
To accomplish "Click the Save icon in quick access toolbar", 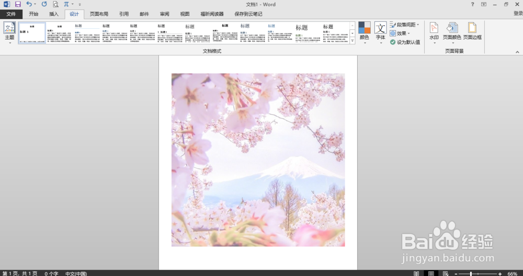I will (x=18, y=4).
